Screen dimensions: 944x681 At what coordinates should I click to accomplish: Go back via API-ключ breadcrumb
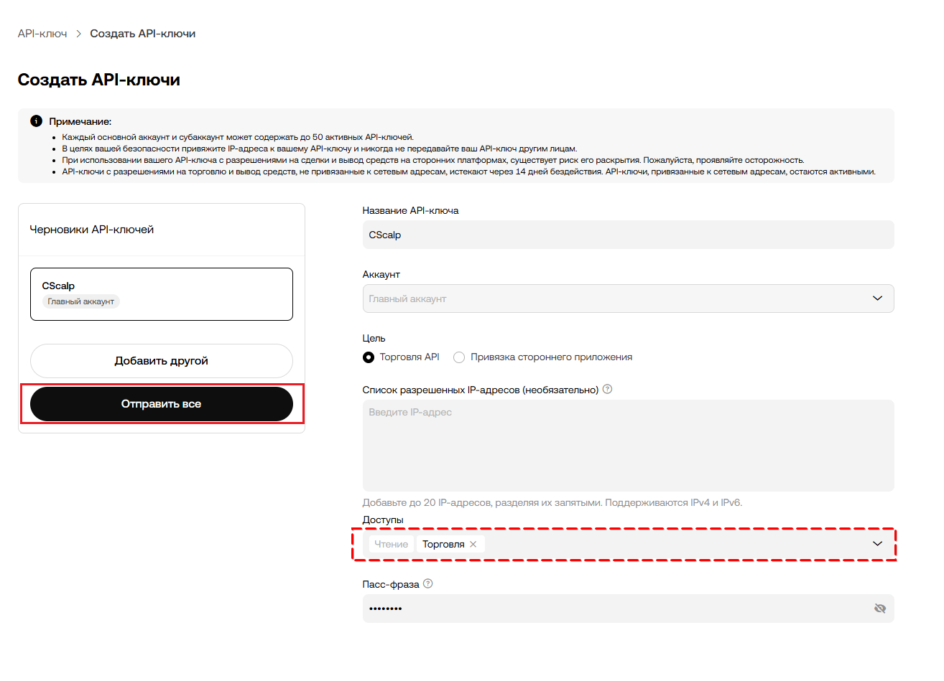coord(42,34)
